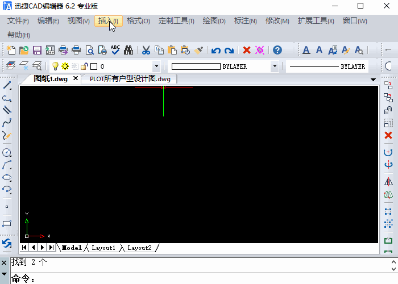This screenshot has width=398, height=284.
Task: Open document tab list dropdown arrow
Action: pos(373,80)
